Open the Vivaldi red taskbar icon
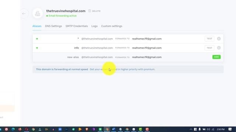This screenshot has width=236, height=132. pyautogui.click(x=6, y=129)
